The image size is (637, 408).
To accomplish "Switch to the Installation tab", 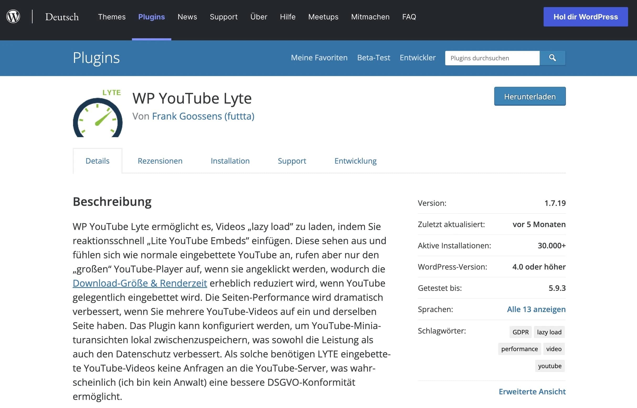I will coord(230,161).
